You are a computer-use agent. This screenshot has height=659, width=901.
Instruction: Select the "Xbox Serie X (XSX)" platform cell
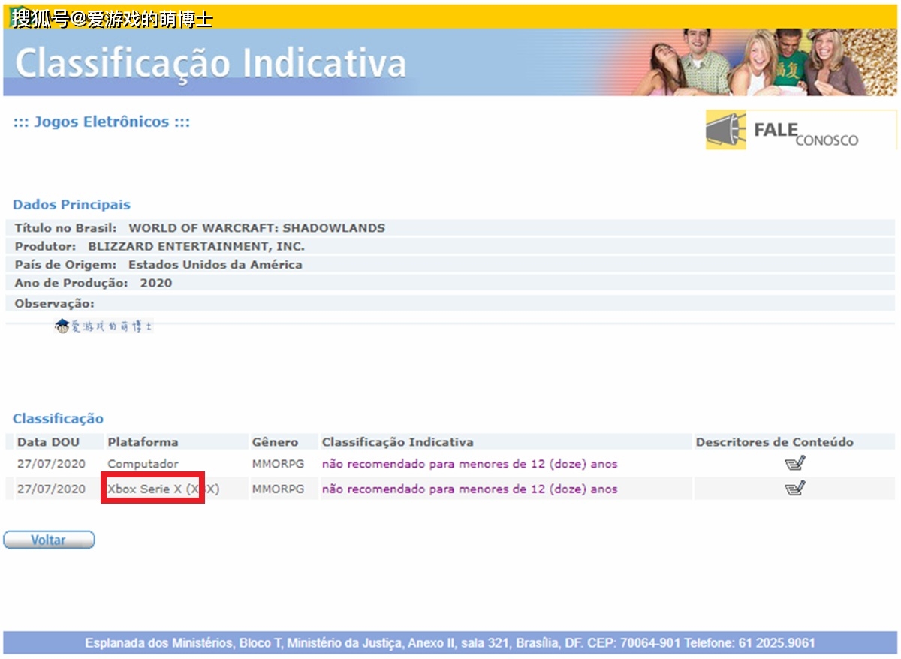[164, 489]
